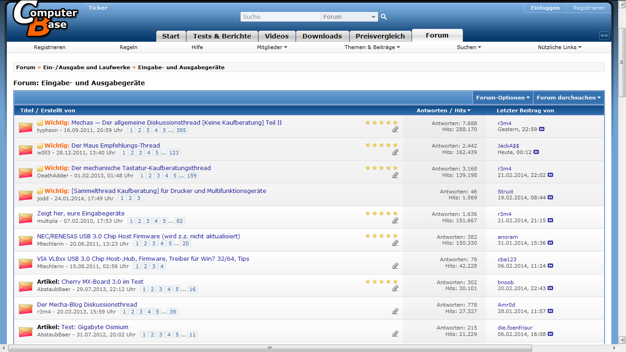Open the Preisvergleich tab
The image size is (626, 352).
[x=380, y=36]
